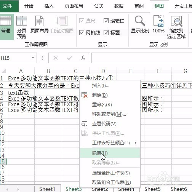The width and height of the screenshot is (192, 192).
Task: Open the 审阅 Review ribbon tab
Action: pyautogui.click(x=139, y=6)
